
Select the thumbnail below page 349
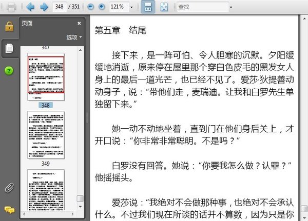(x=46, y=190)
